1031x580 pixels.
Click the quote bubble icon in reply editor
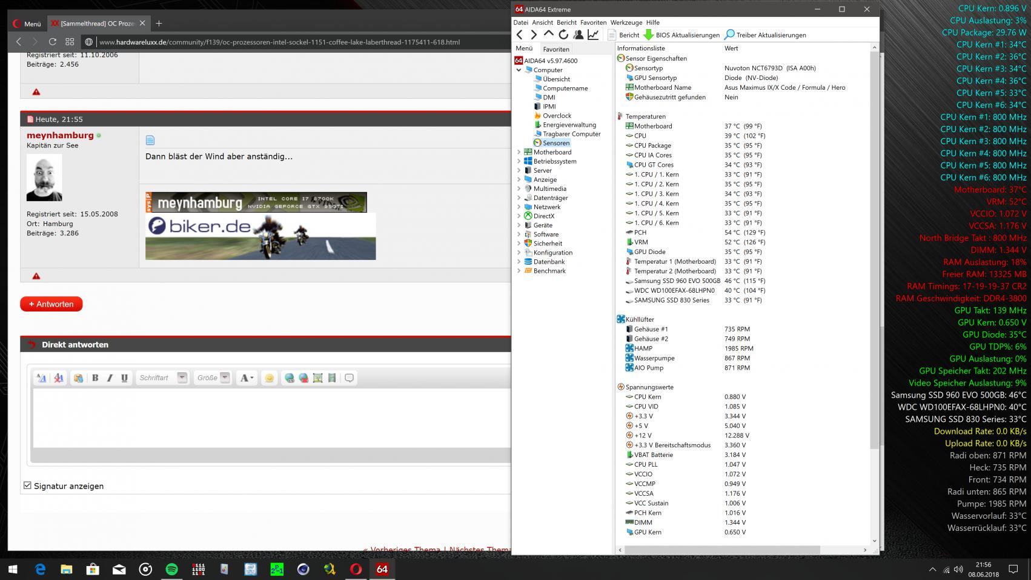click(x=349, y=378)
